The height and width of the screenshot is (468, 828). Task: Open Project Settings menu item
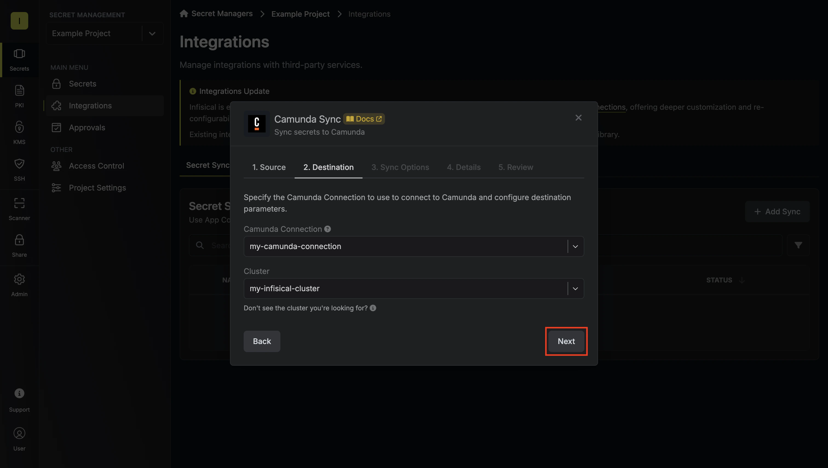click(105, 188)
